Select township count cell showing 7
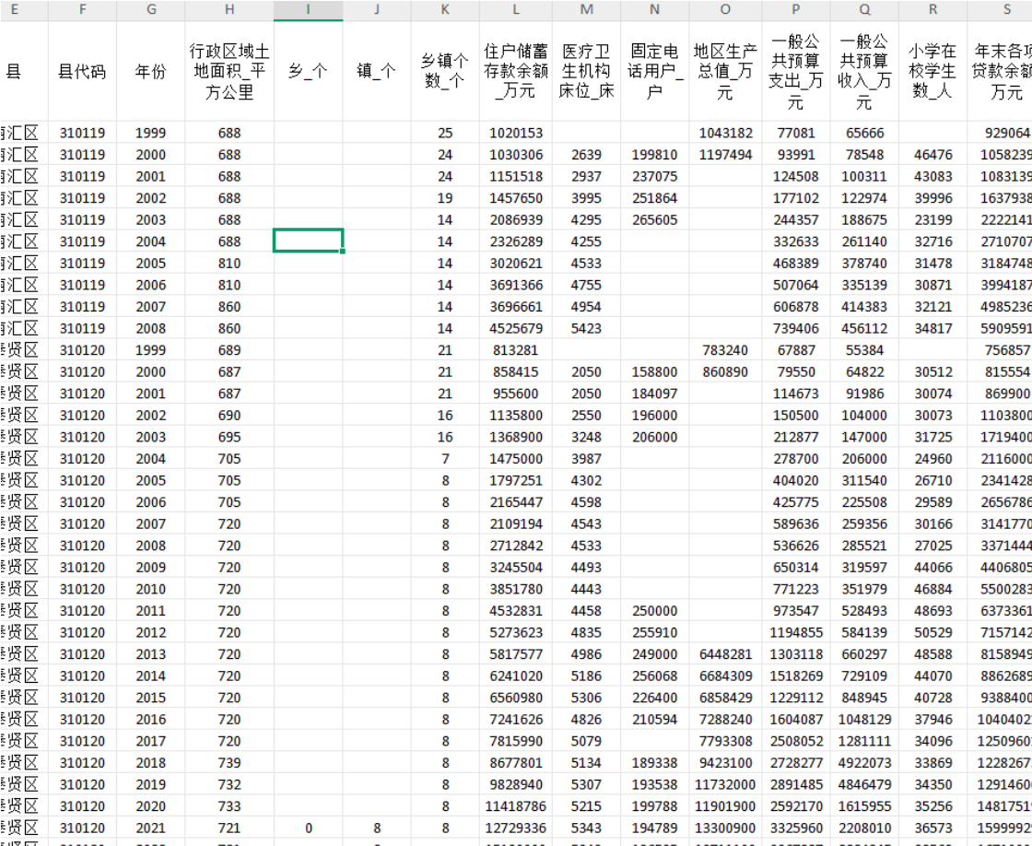This screenshot has height=846, width=1032. [445, 459]
